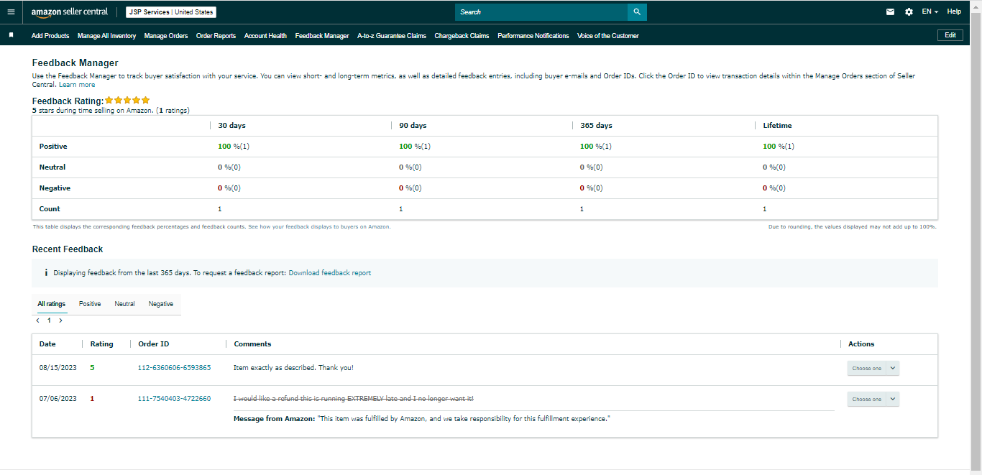Click how feedback displays to buyers link

click(x=318, y=226)
